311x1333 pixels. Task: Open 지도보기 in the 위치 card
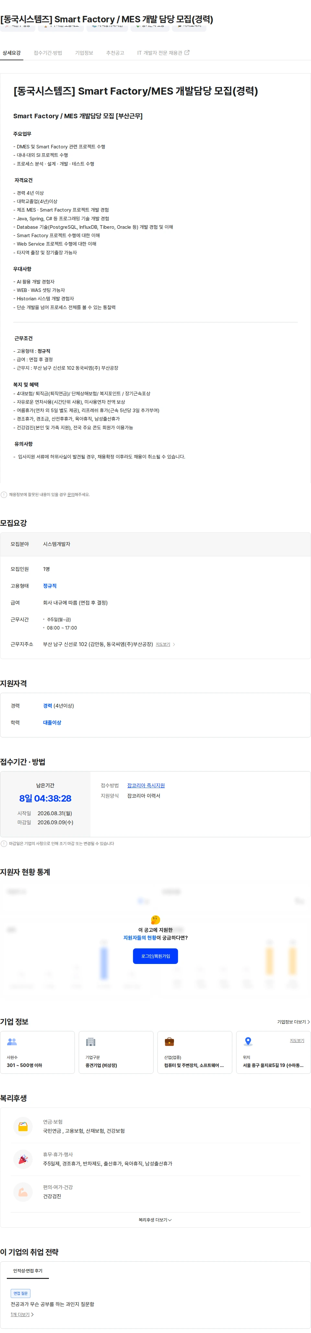coord(297,1041)
